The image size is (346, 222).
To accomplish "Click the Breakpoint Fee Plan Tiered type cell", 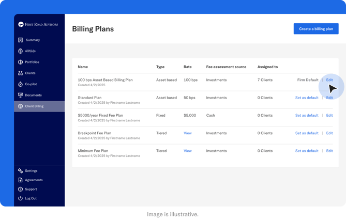I will tap(161, 133).
